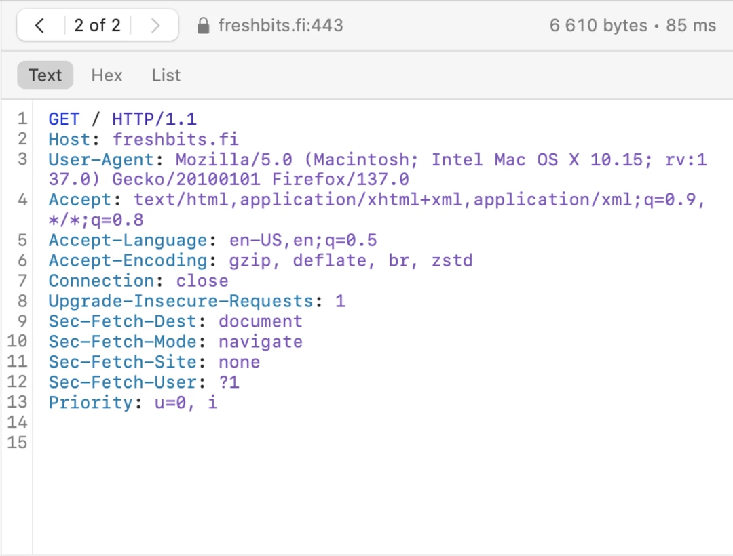
Task: Click the Host header name
Action: point(69,140)
